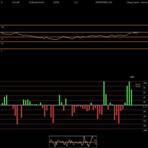148x148 pixels.
Task: Click the '(5,5' parameter text in header
Action: point(76,2)
